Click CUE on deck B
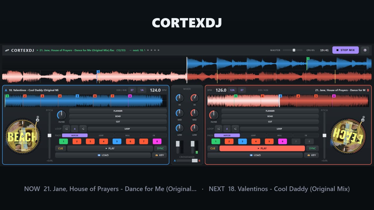 [x=213, y=148]
